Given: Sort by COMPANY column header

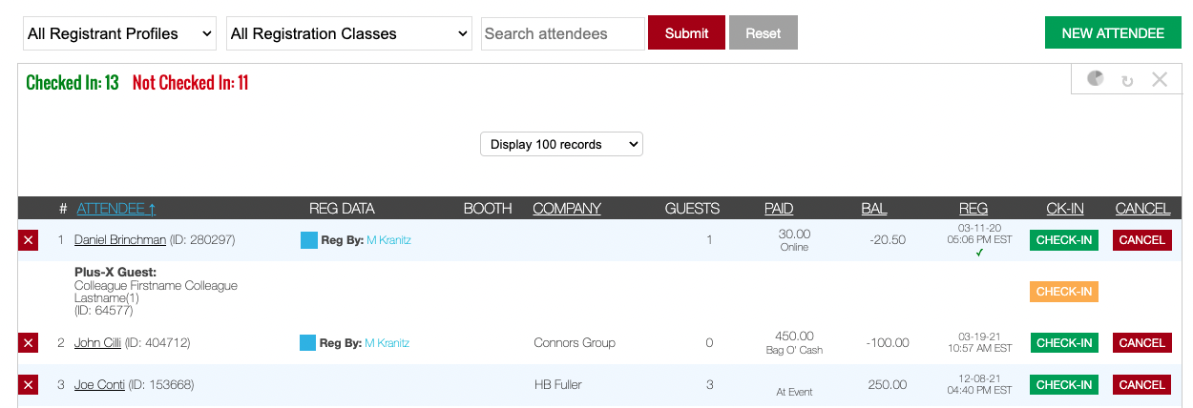Looking at the screenshot, I should tap(567, 209).
